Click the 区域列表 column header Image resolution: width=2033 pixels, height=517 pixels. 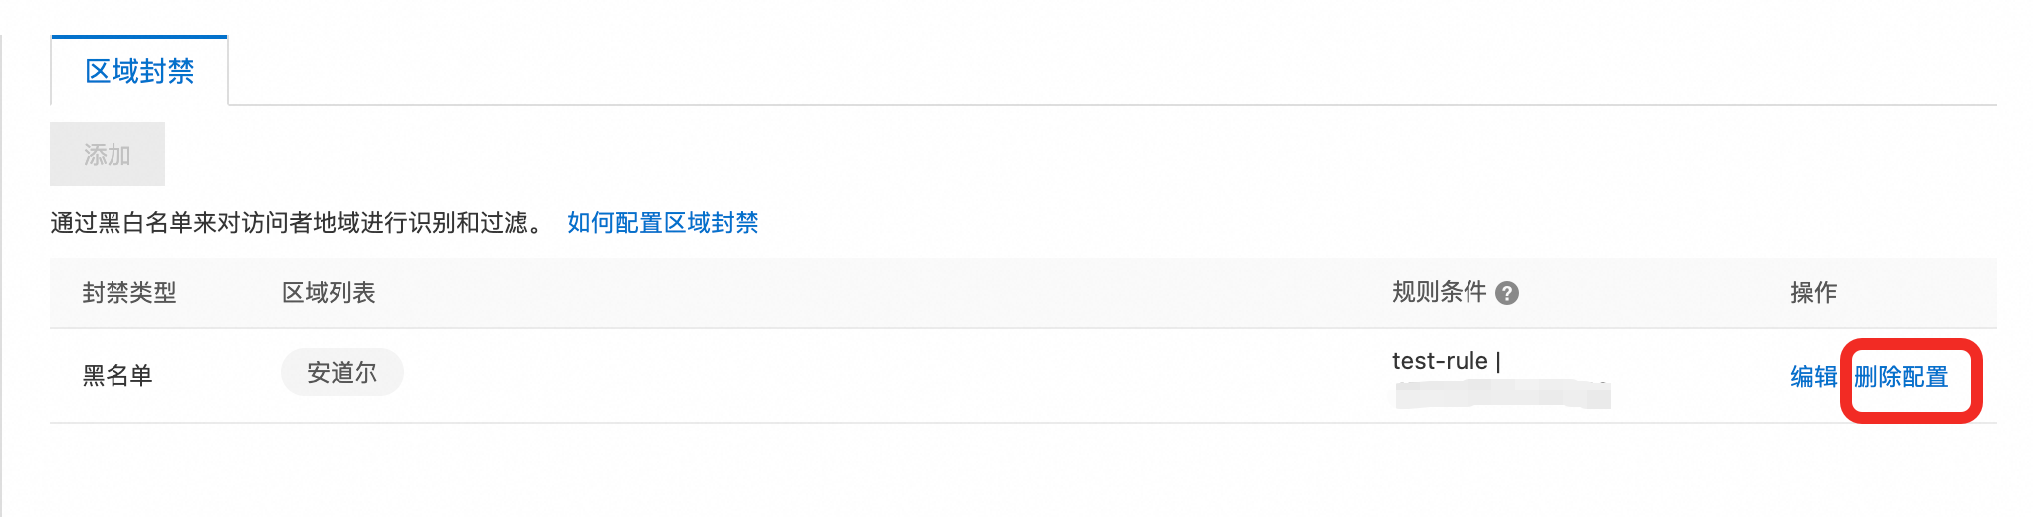pos(329,293)
